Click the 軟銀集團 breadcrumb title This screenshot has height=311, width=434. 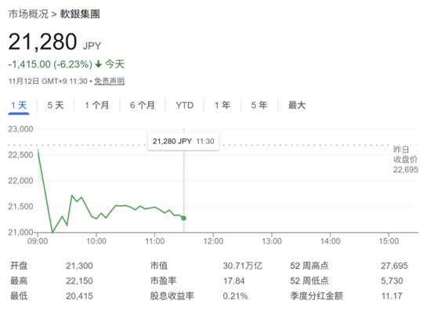(80, 14)
